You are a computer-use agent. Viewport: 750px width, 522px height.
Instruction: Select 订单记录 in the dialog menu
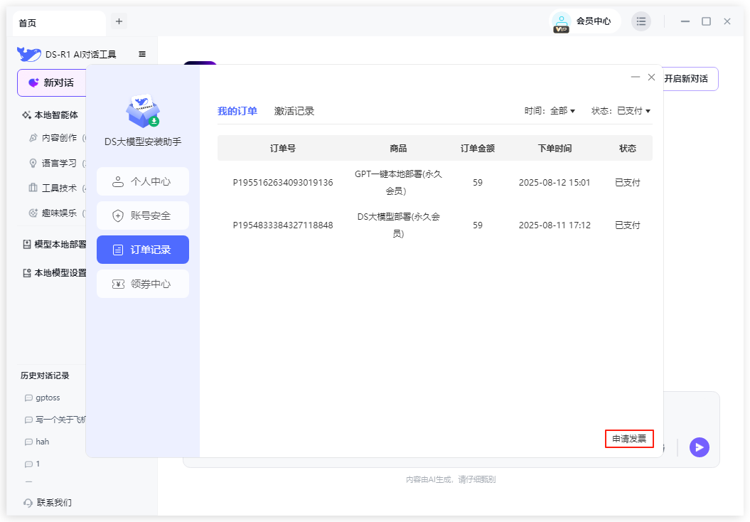[143, 250]
